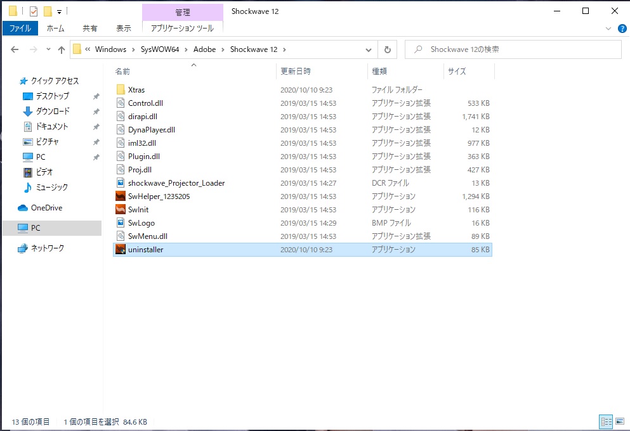Screen dimensions: 630x431
Task: Switch to large thumbnails view in status bar
Action: (x=620, y=421)
